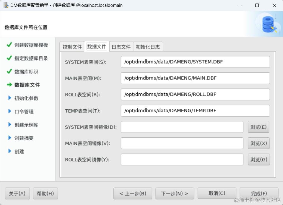Focus the SYSTEM表空间镜像 input field

(x=182, y=127)
